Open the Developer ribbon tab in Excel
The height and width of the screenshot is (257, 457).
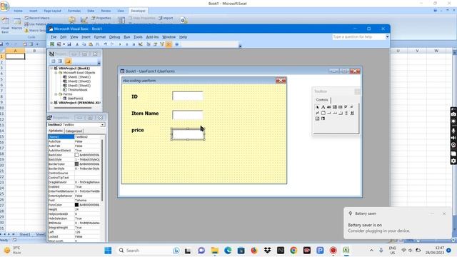(x=138, y=11)
